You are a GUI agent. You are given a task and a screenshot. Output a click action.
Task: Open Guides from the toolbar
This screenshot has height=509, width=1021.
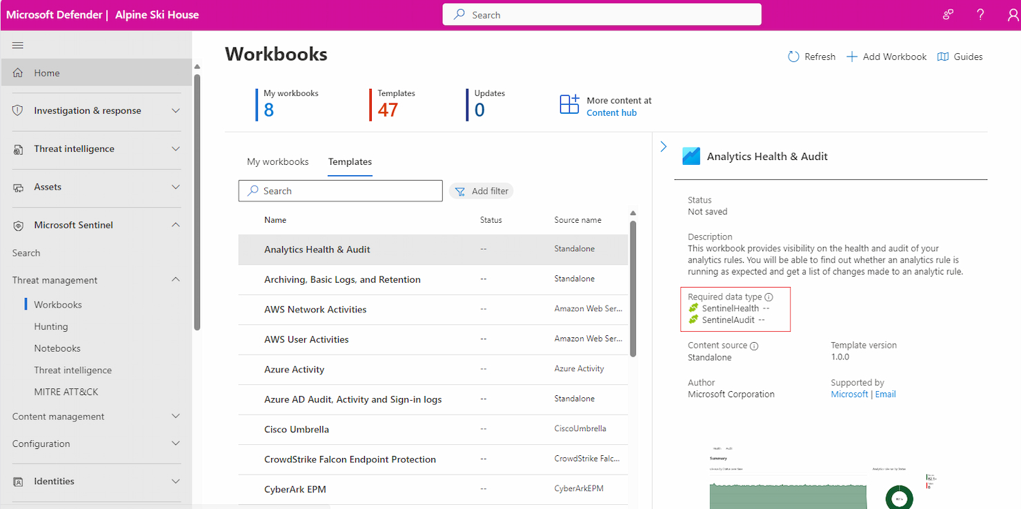tap(960, 57)
